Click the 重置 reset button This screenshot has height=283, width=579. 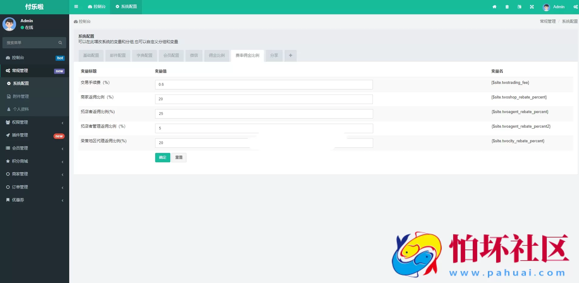point(179,157)
